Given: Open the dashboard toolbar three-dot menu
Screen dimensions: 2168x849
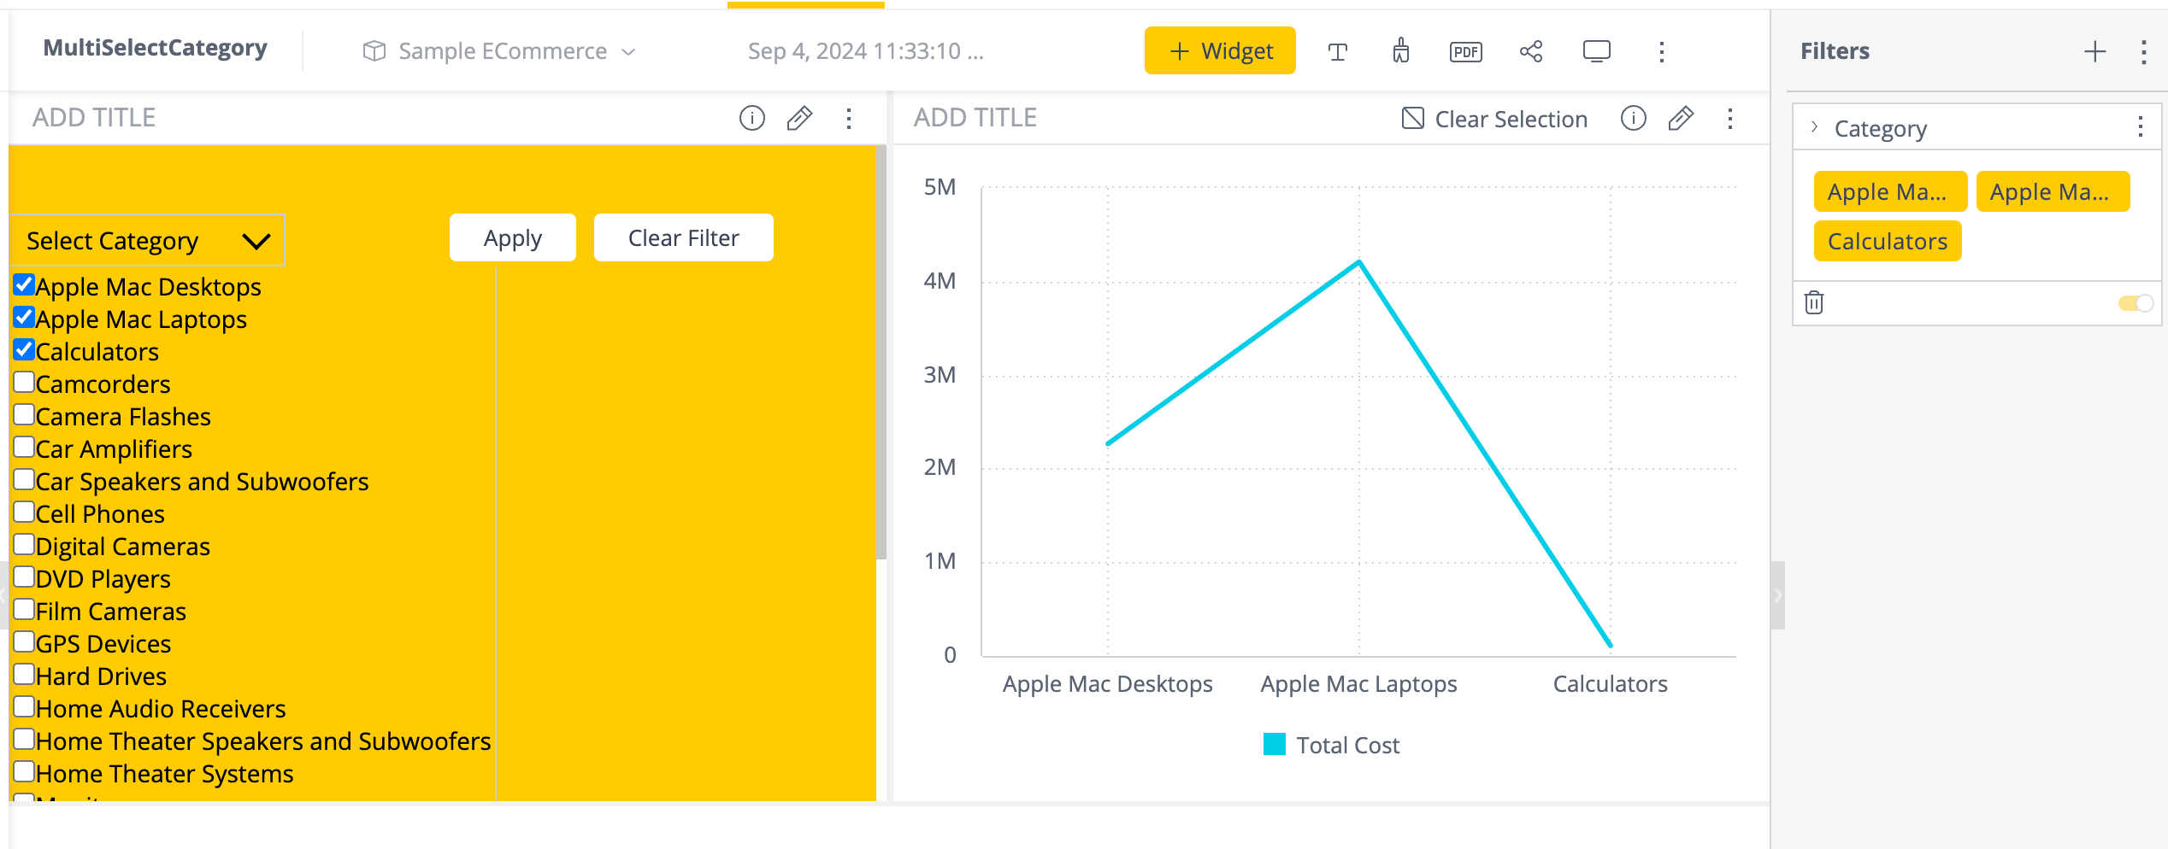Looking at the screenshot, I should coord(1661,52).
